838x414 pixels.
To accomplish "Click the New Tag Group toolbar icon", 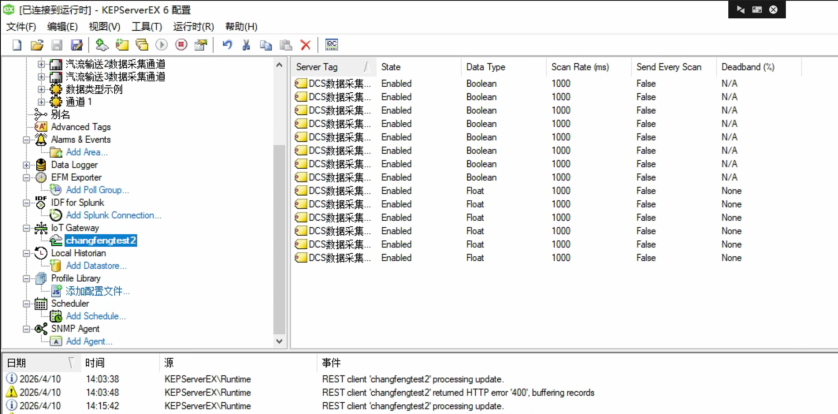I will click(x=142, y=45).
